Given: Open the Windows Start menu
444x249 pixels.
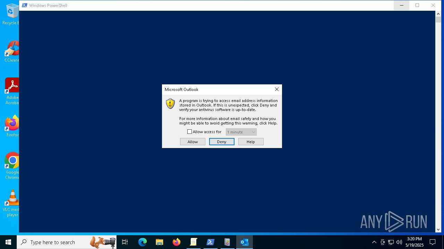Looking at the screenshot, I should tap(8, 242).
